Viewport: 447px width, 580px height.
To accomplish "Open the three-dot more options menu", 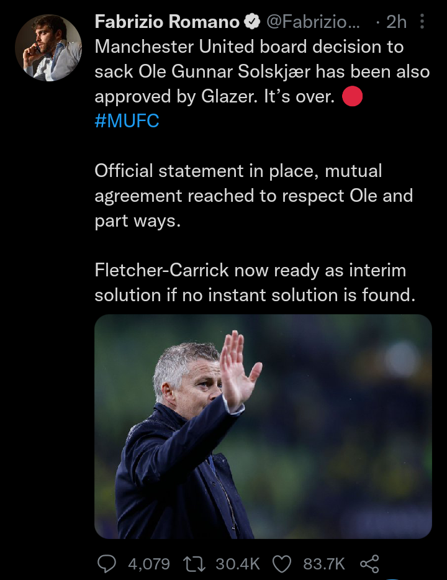I will pyautogui.click(x=423, y=22).
